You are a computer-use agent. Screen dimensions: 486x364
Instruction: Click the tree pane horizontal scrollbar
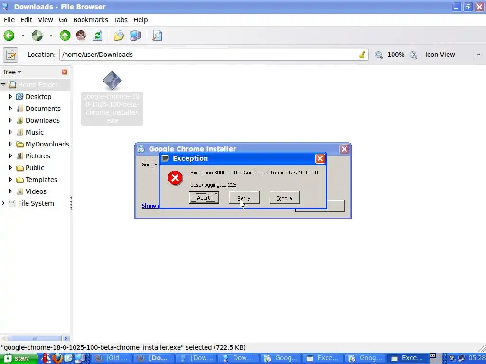(x=35, y=338)
